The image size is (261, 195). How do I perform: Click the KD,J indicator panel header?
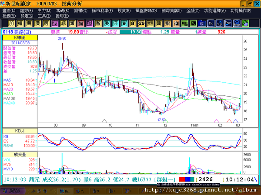[x=20, y=131]
